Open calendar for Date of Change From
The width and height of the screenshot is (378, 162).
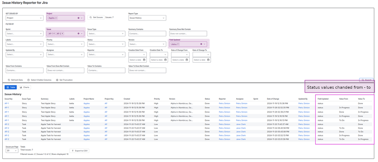coord(187,60)
